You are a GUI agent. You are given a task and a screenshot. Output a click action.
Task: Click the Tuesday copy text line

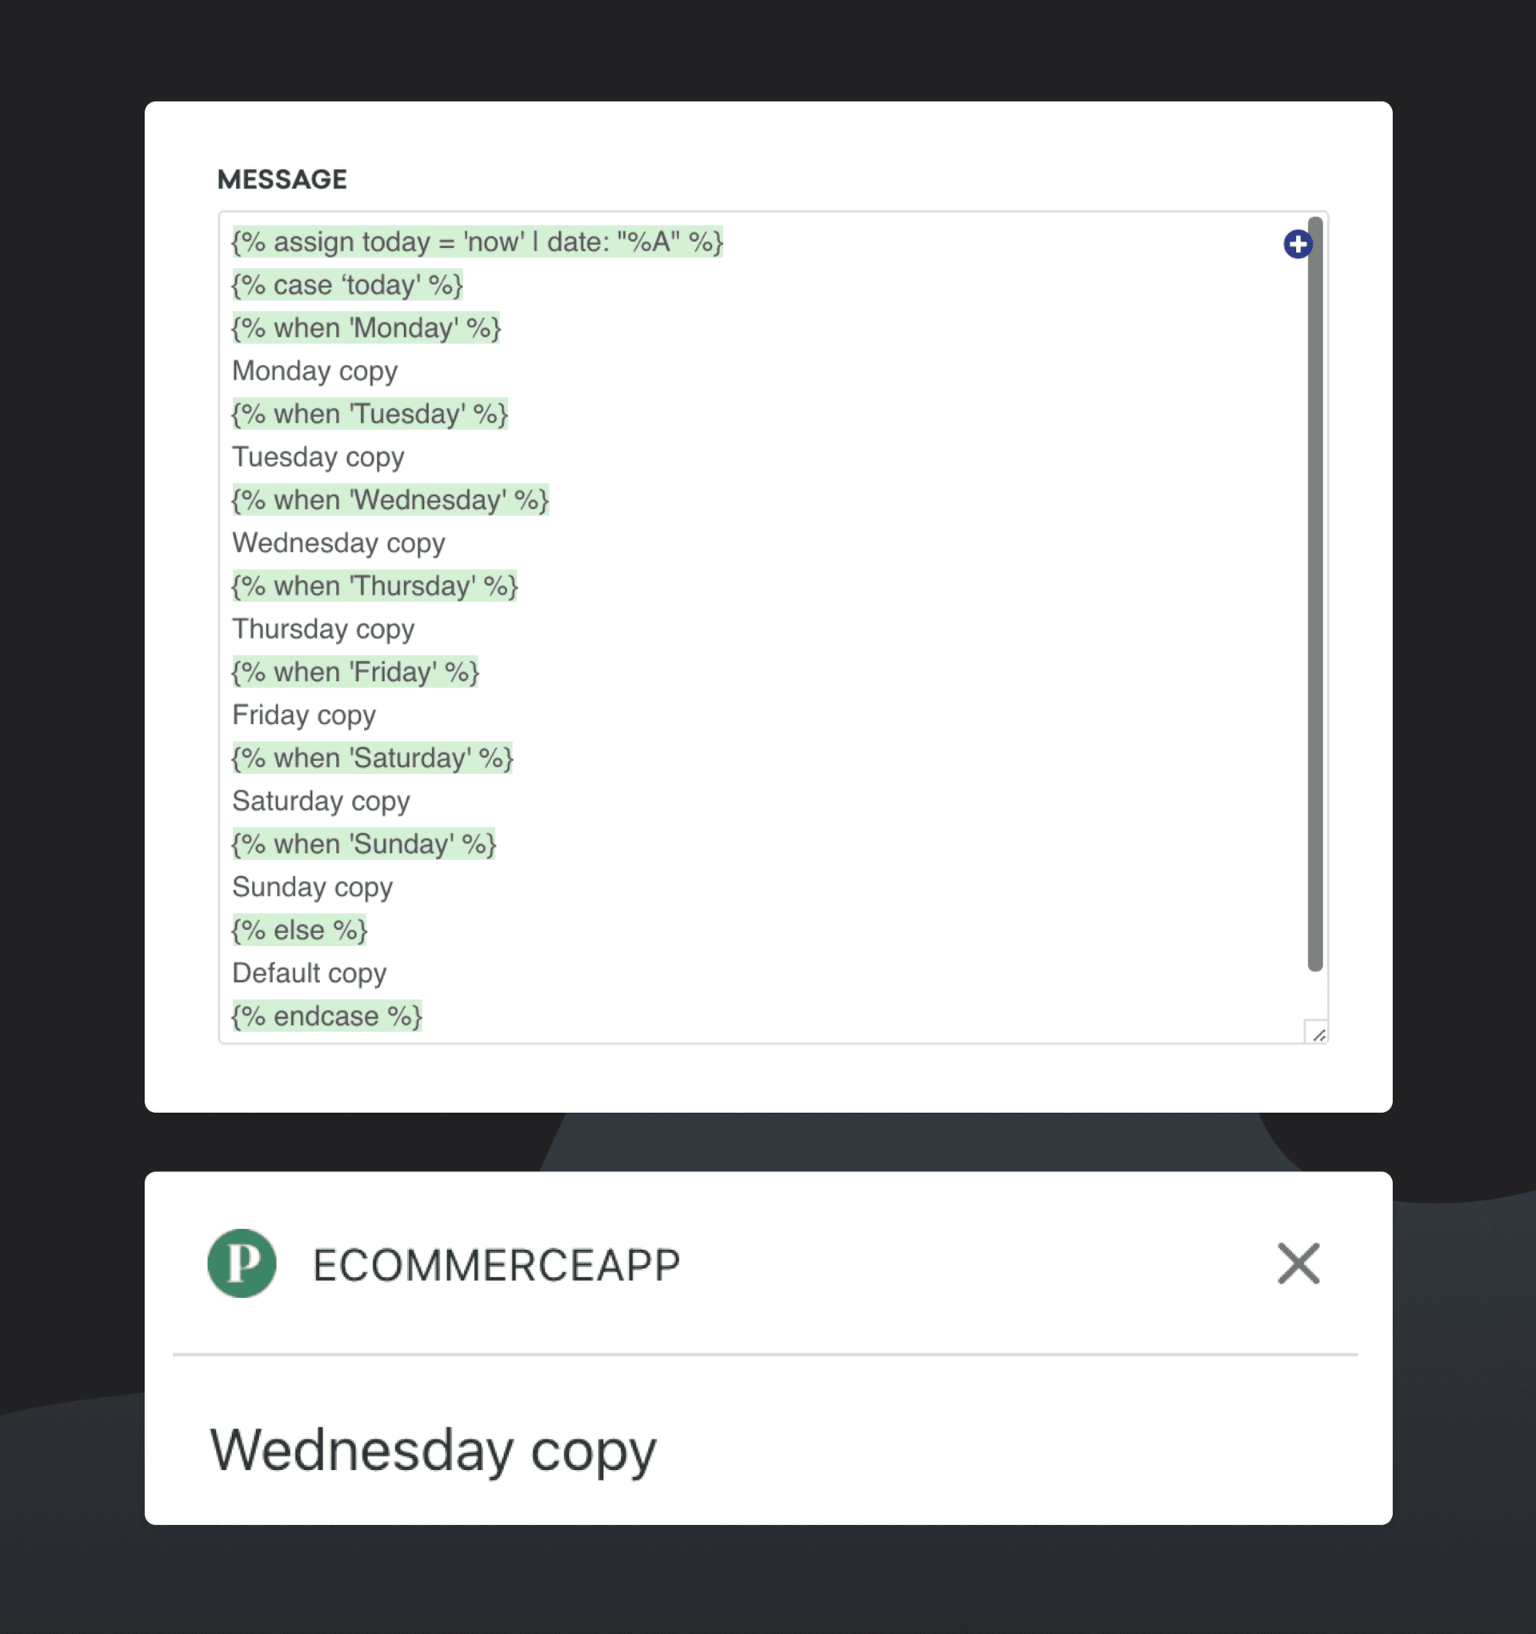[318, 457]
